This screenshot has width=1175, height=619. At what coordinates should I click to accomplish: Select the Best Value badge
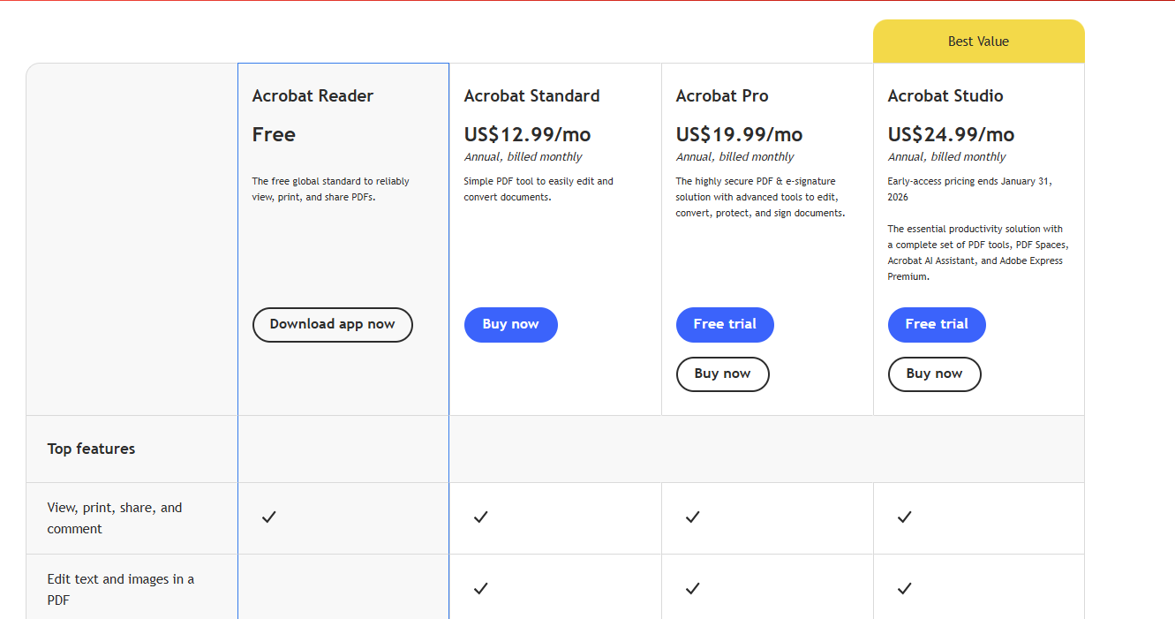point(978,41)
